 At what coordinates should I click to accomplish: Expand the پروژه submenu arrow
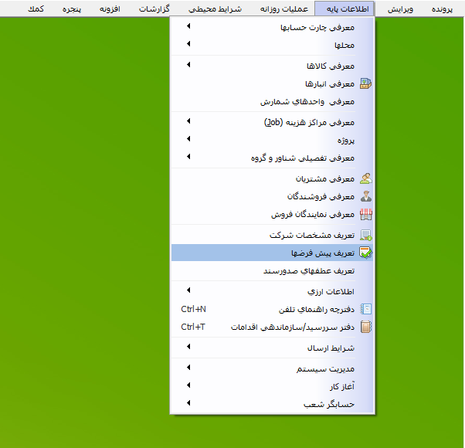[188, 140]
